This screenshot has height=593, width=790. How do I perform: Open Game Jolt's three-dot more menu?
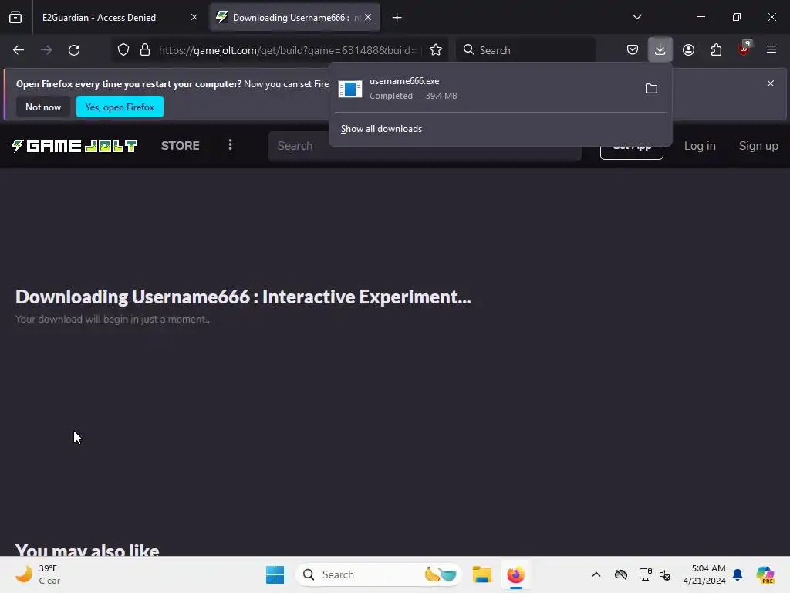pos(230,145)
